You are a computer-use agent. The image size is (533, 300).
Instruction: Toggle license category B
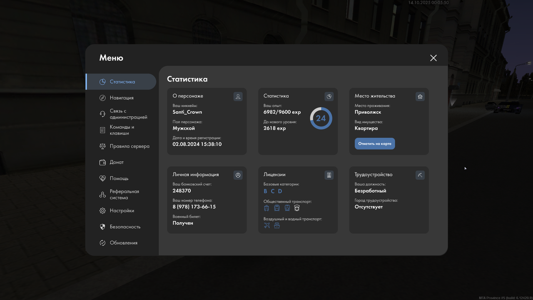click(265, 191)
